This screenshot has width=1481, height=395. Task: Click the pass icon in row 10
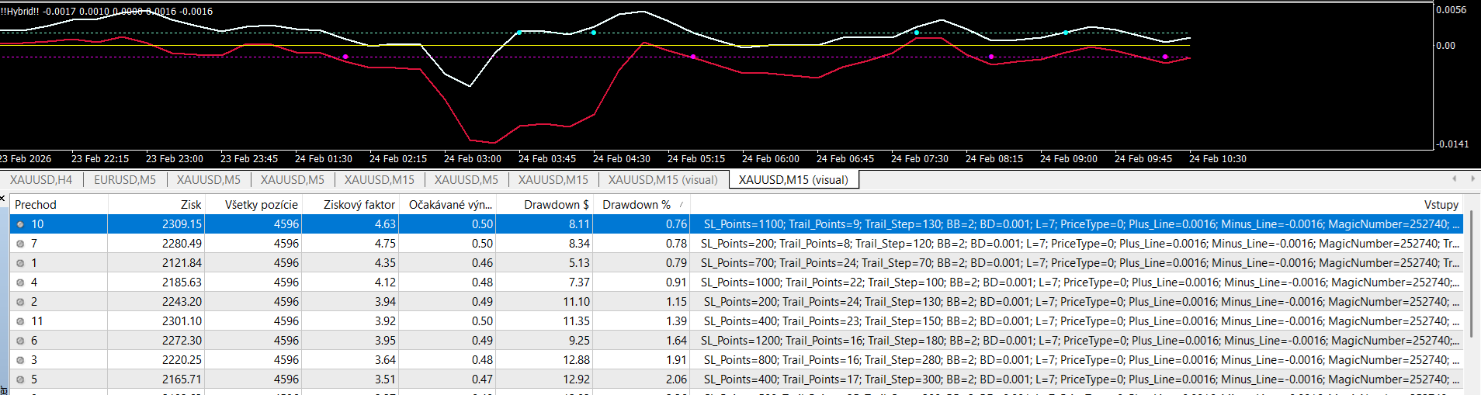click(x=20, y=224)
